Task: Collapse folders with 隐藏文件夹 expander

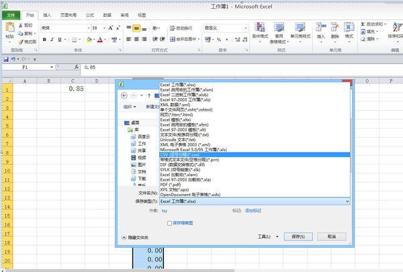Action: pos(136,237)
